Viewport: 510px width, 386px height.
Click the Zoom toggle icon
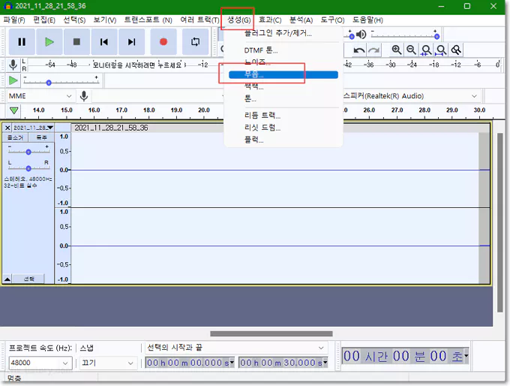pos(456,50)
